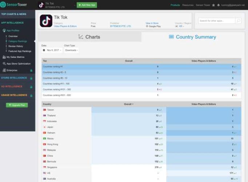248x182 pixels.
Task: Click the Taiwan flag icon
Action: pyautogui.click(x=44, y=110)
